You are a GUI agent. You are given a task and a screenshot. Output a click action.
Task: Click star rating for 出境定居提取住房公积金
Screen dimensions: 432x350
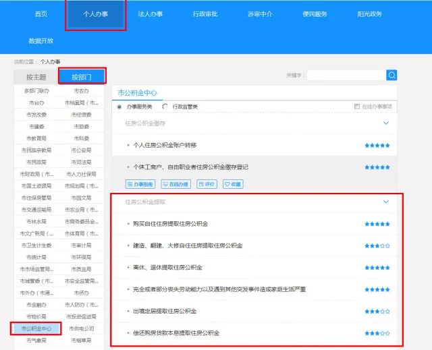coord(377,312)
